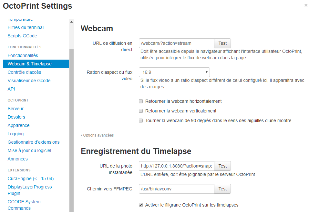Test the FFMPEG path
The height and width of the screenshot is (212, 309).
point(222,189)
